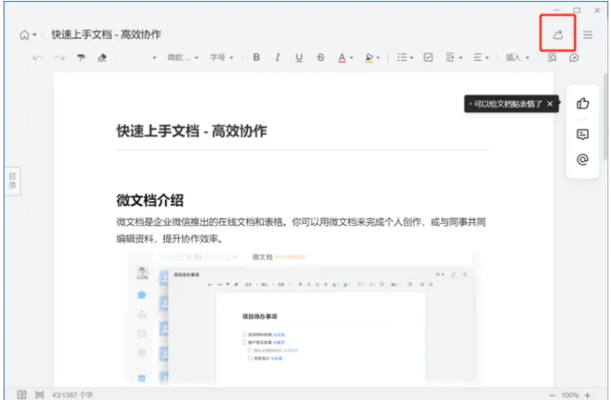Open the side panel comment icon
The height and width of the screenshot is (400, 611).
pyautogui.click(x=583, y=134)
